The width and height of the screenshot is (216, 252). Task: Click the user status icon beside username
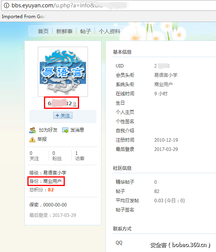pyautogui.click(x=74, y=104)
